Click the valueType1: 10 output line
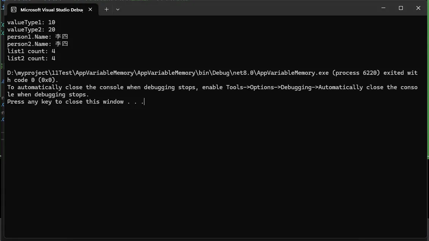Viewport: 429px width, 241px height. pyautogui.click(x=31, y=22)
